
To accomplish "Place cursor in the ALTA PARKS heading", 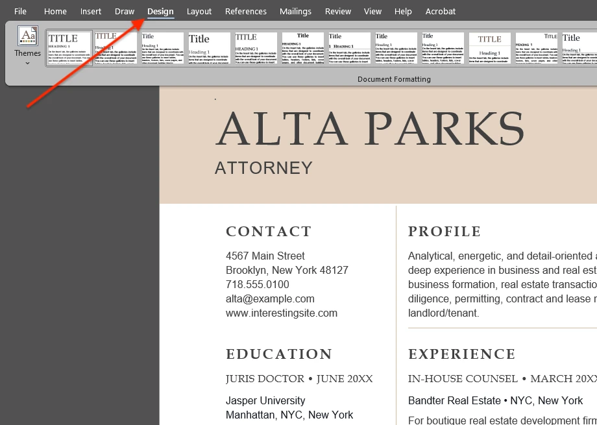I will 369,128.
